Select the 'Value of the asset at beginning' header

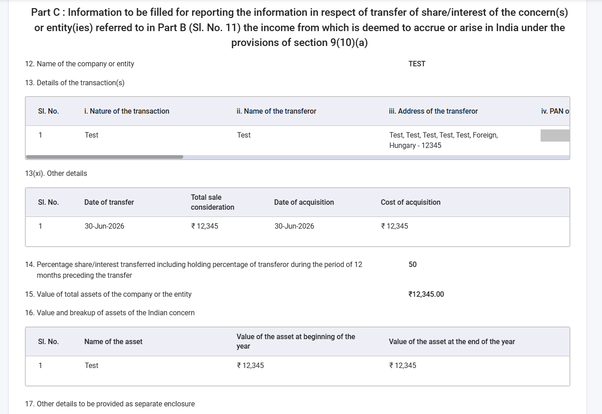point(296,341)
